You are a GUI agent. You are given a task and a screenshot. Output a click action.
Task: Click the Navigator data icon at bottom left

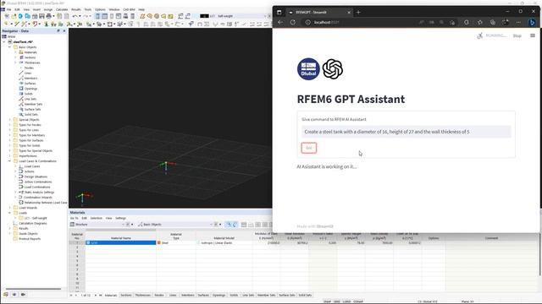coord(6,295)
